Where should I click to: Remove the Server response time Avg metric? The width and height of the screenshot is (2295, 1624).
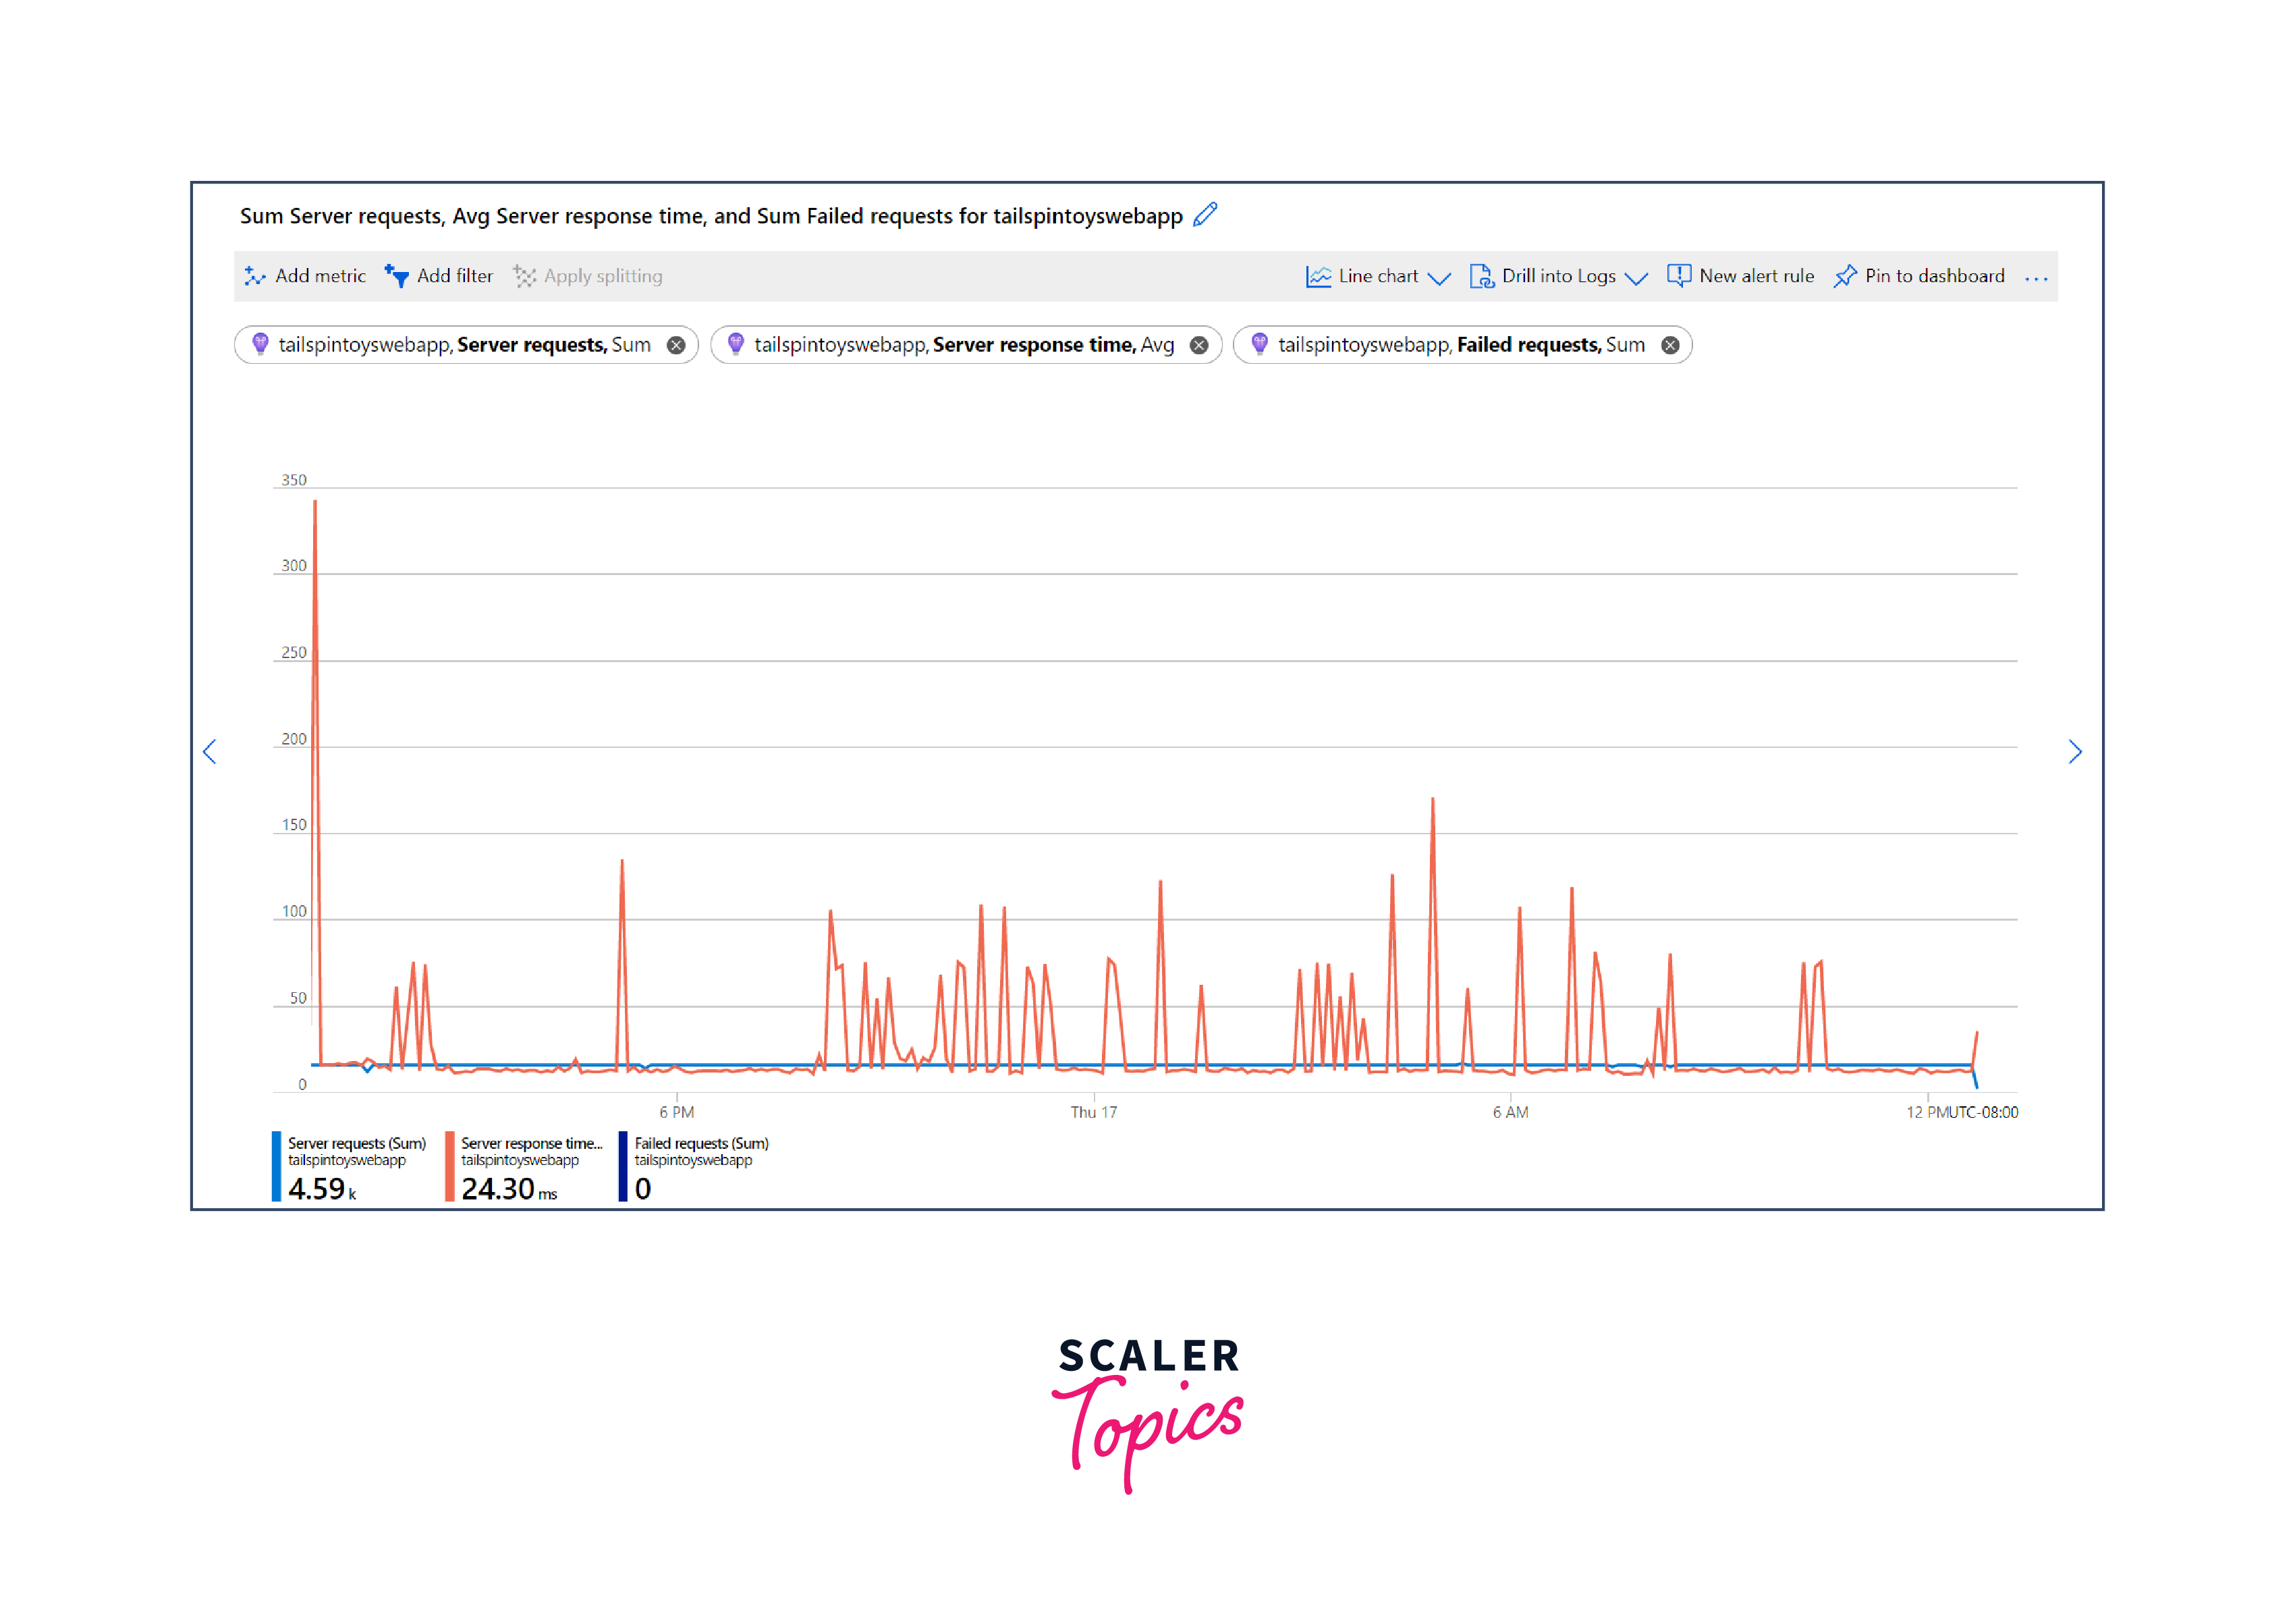click(1198, 345)
